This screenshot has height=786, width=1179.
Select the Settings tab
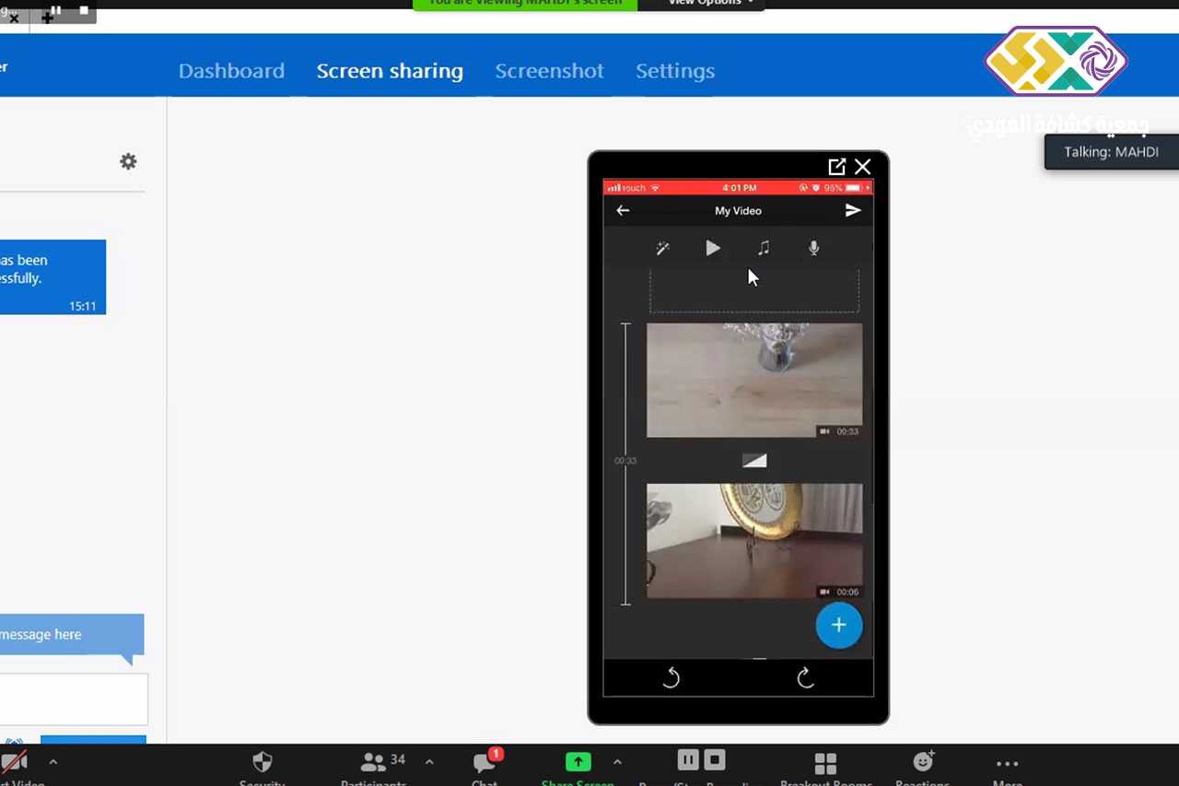click(674, 71)
